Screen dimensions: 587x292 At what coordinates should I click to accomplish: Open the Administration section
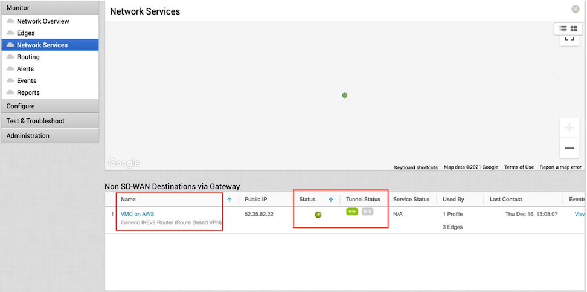[x=50, y=136]
